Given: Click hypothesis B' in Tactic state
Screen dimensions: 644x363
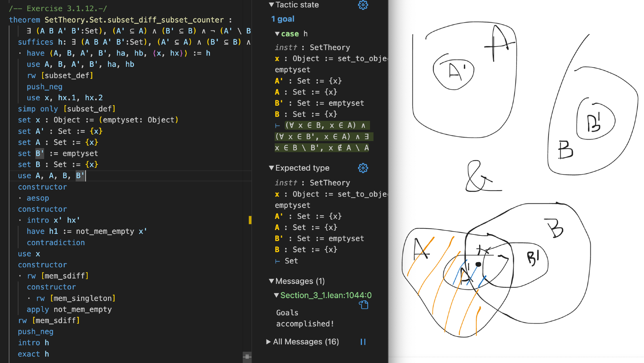Looking at the screenshot, I should 279,103.
